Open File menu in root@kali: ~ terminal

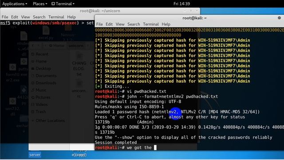99,24
